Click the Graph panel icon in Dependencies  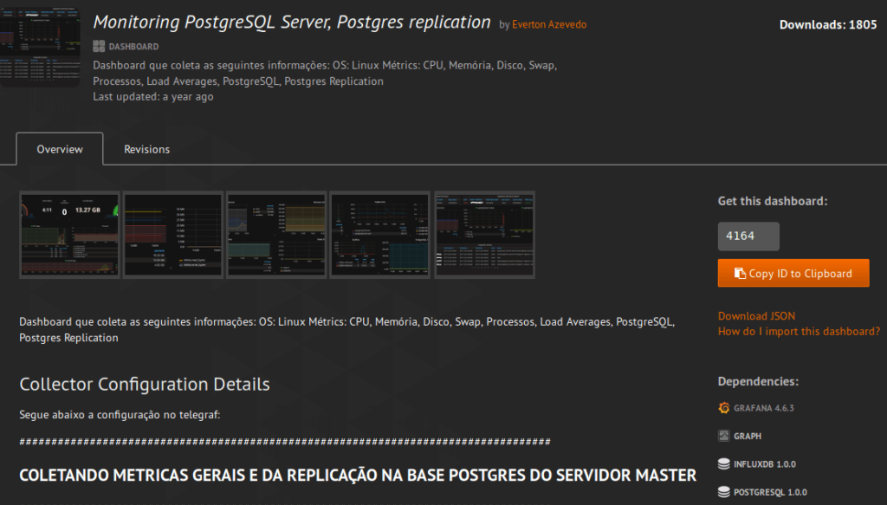click(x=723, y=436)
